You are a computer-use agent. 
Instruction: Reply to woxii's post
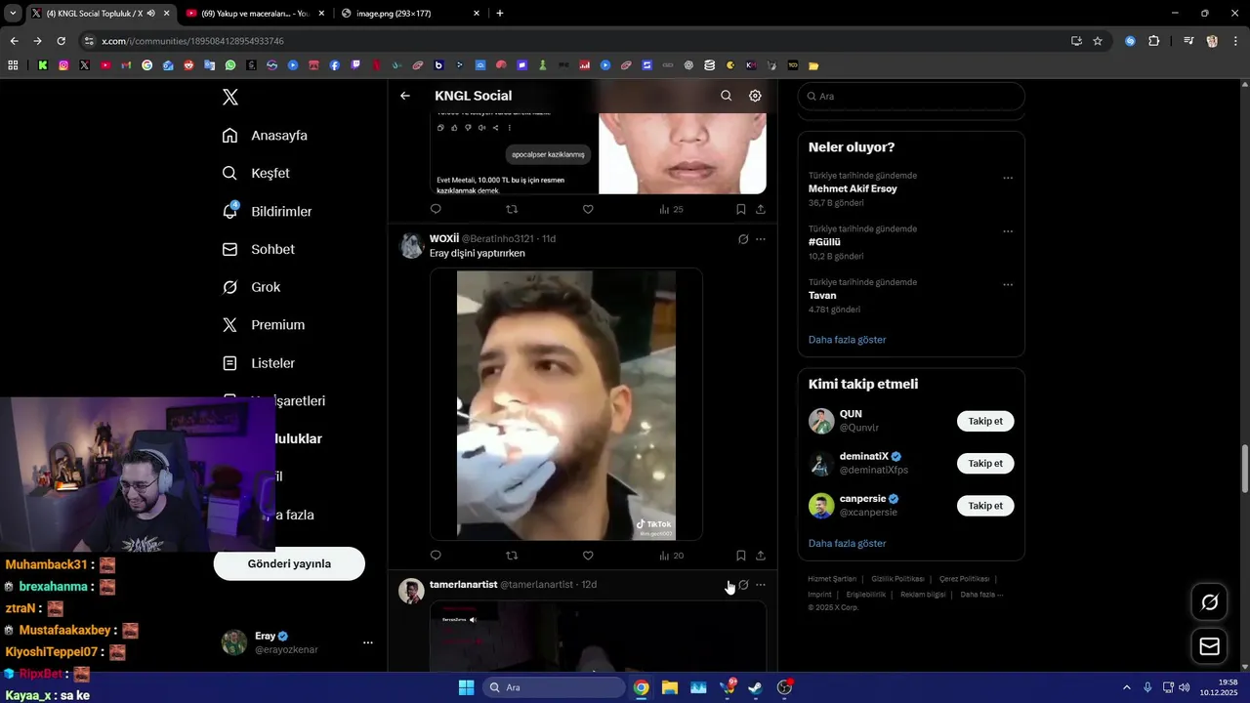[436, 556]
